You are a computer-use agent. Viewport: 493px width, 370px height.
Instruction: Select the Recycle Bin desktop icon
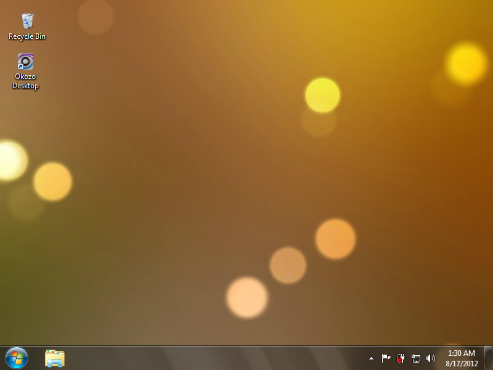pyautogui.click(x=27, y=21)
